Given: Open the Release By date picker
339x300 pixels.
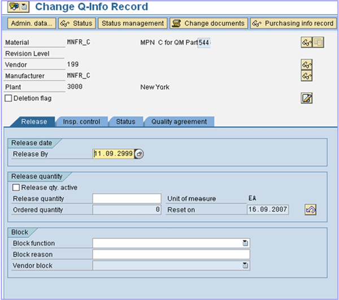Looking at the screenshot, I should click(x=139, y=154).
